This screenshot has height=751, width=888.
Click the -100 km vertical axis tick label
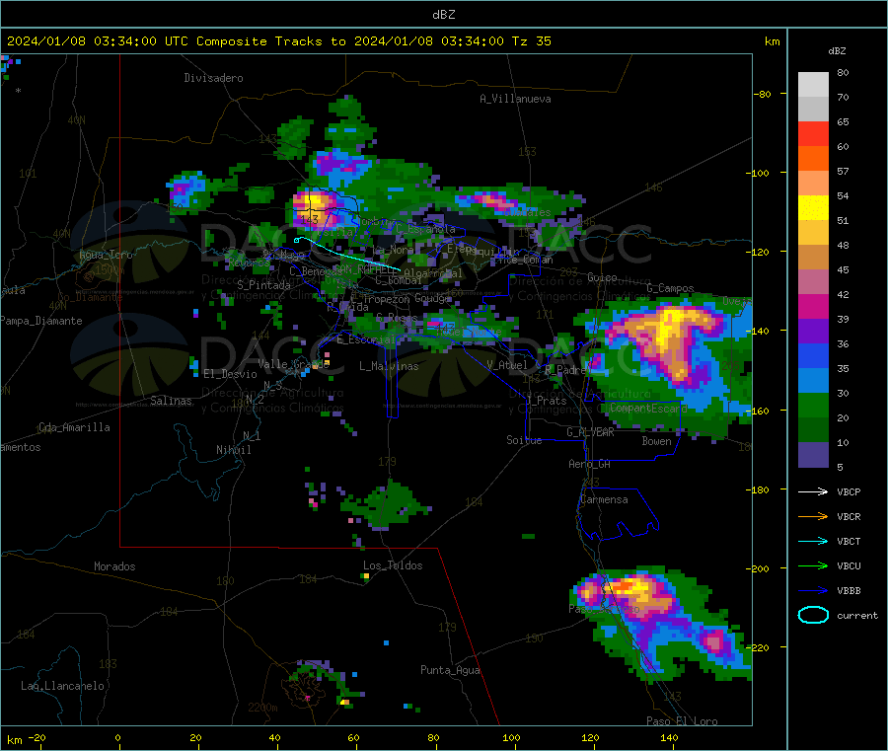757,173
